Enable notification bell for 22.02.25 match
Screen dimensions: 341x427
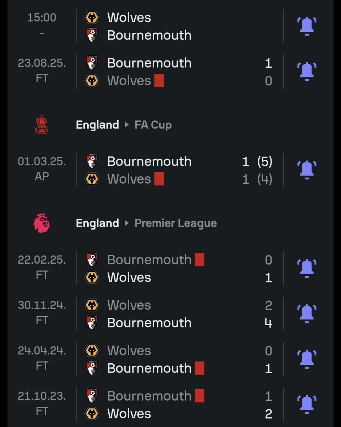pyautogui.click(x=307, y=268)
